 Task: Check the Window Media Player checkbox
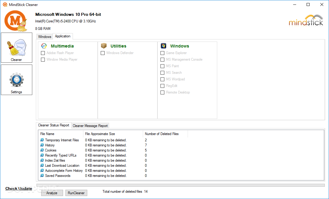click(43, 60)
